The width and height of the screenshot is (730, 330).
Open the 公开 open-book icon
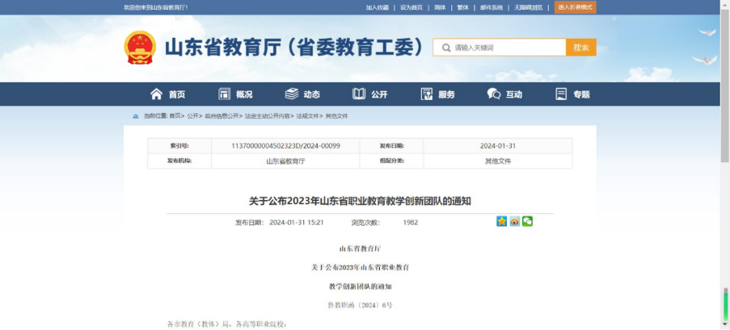[x=359, y=94]
